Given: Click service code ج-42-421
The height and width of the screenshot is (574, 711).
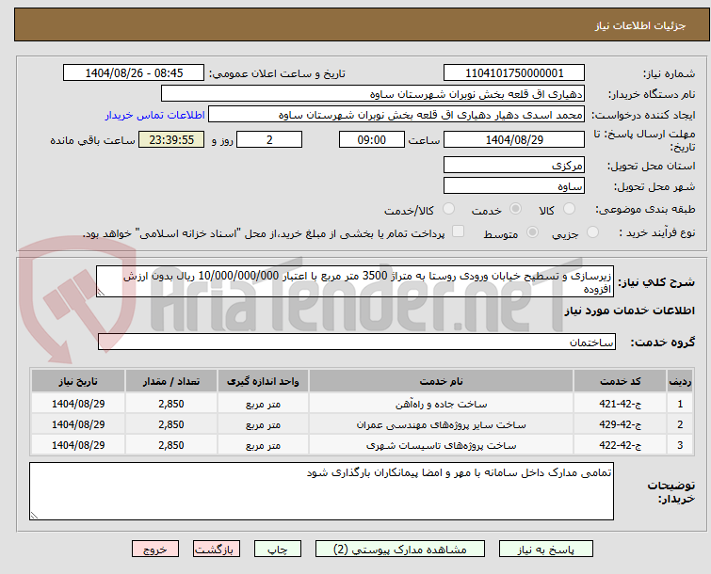Looking at the screenshot, I should (x=620, y=404).
